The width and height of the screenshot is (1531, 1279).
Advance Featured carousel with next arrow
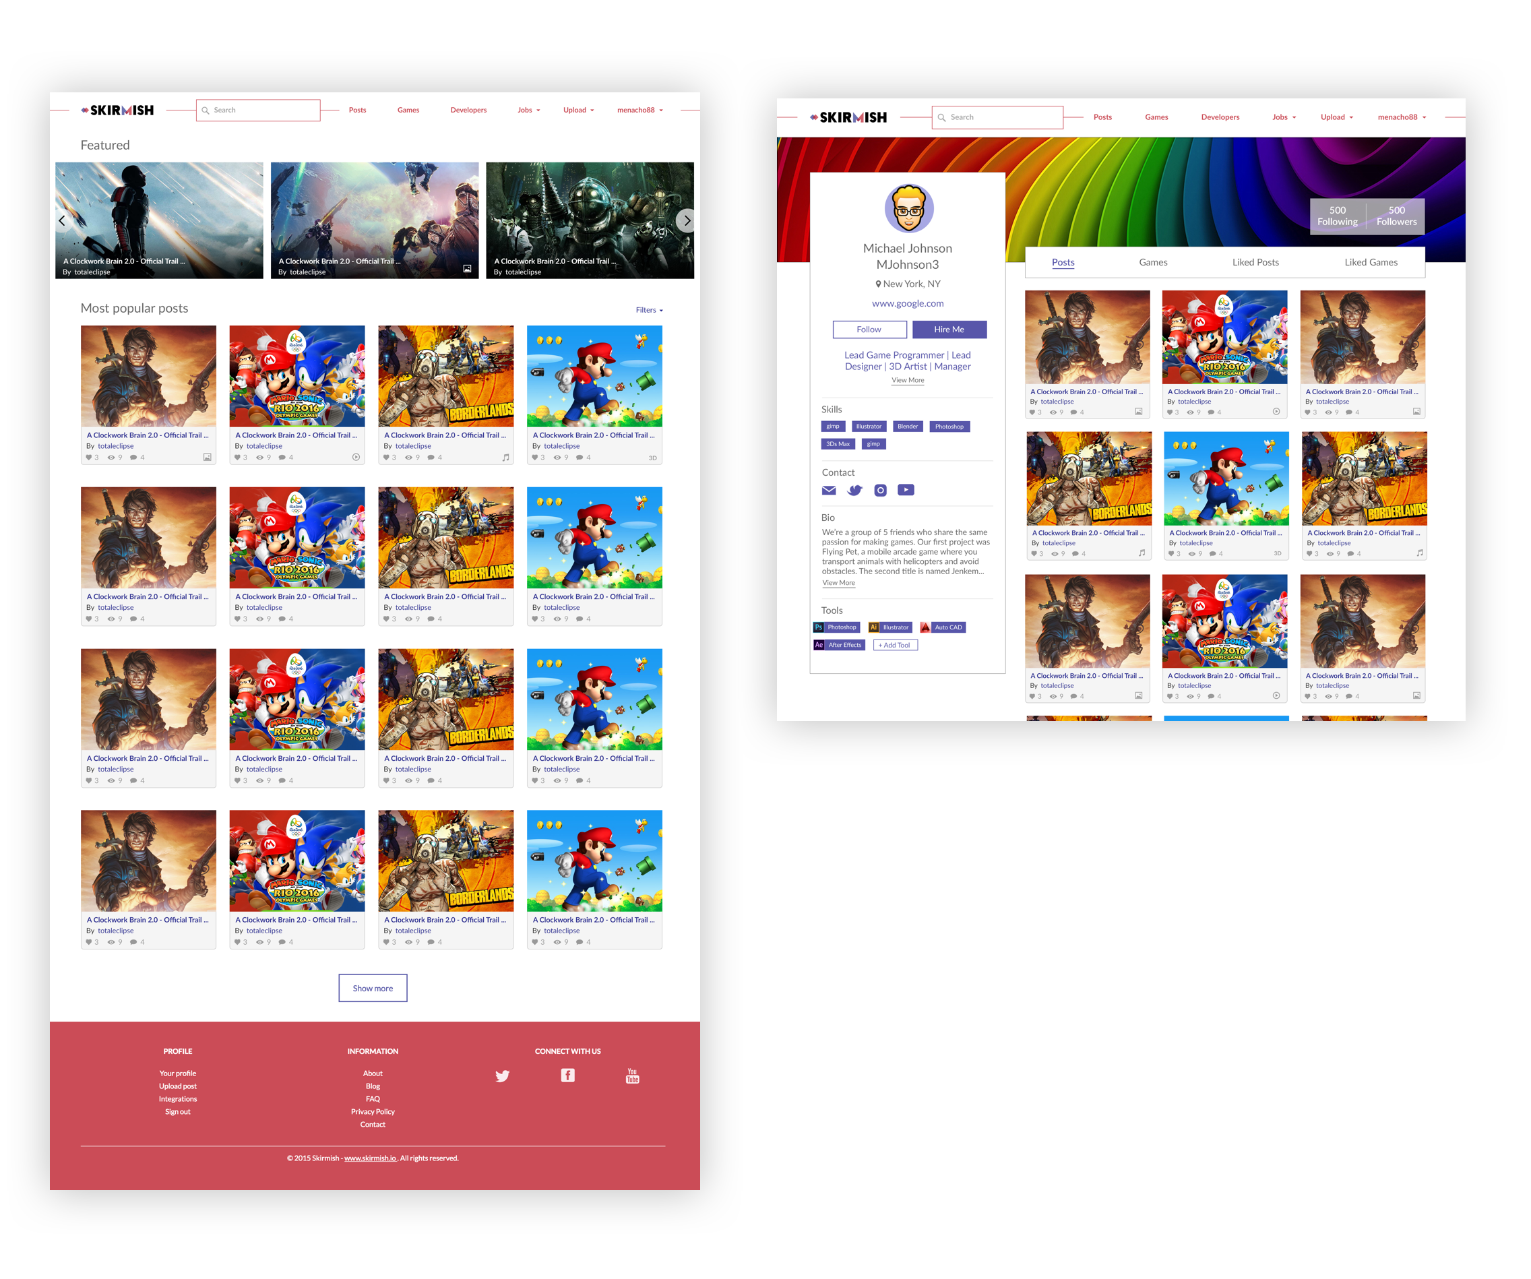click(x=685, y=220)
